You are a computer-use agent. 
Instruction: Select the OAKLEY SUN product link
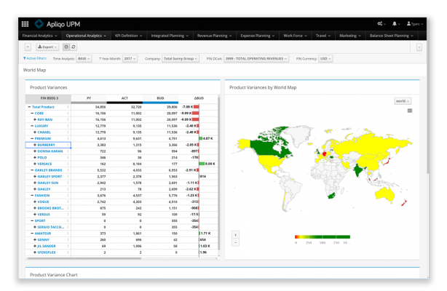coord(47,183)
